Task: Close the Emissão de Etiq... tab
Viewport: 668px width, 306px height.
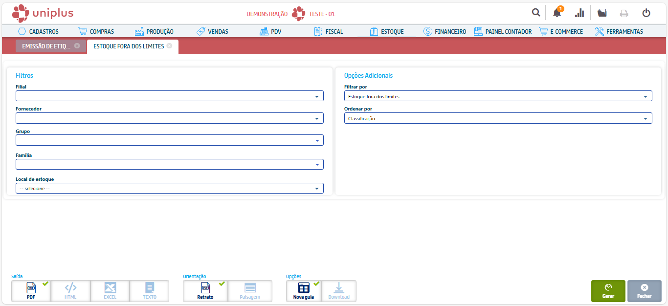Action: 77,46
